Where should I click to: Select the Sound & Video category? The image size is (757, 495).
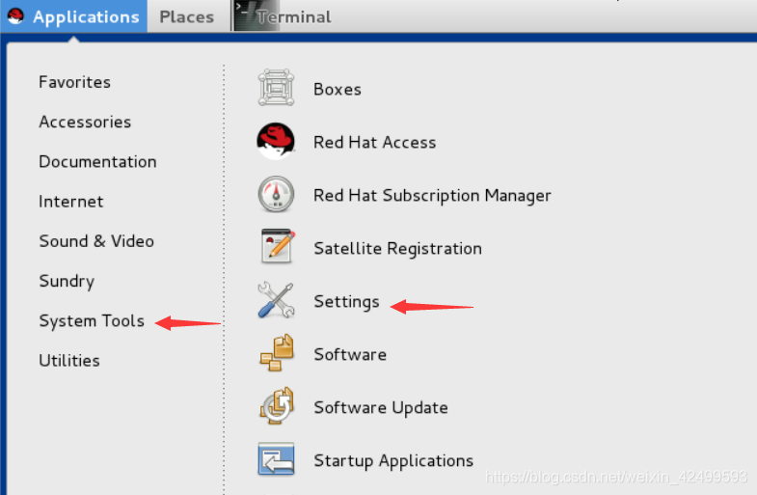click(x=96, y=241)
